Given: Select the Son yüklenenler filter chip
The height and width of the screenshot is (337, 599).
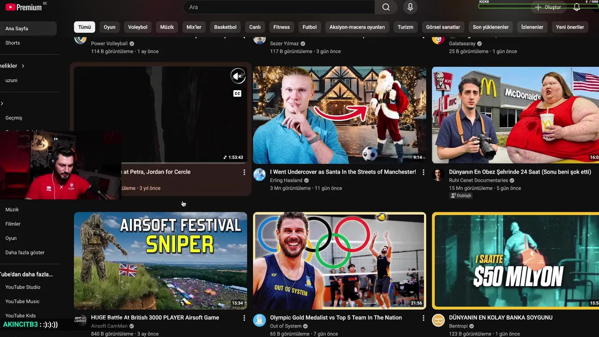Looking at the screenshot, I should tap(490, 27).
